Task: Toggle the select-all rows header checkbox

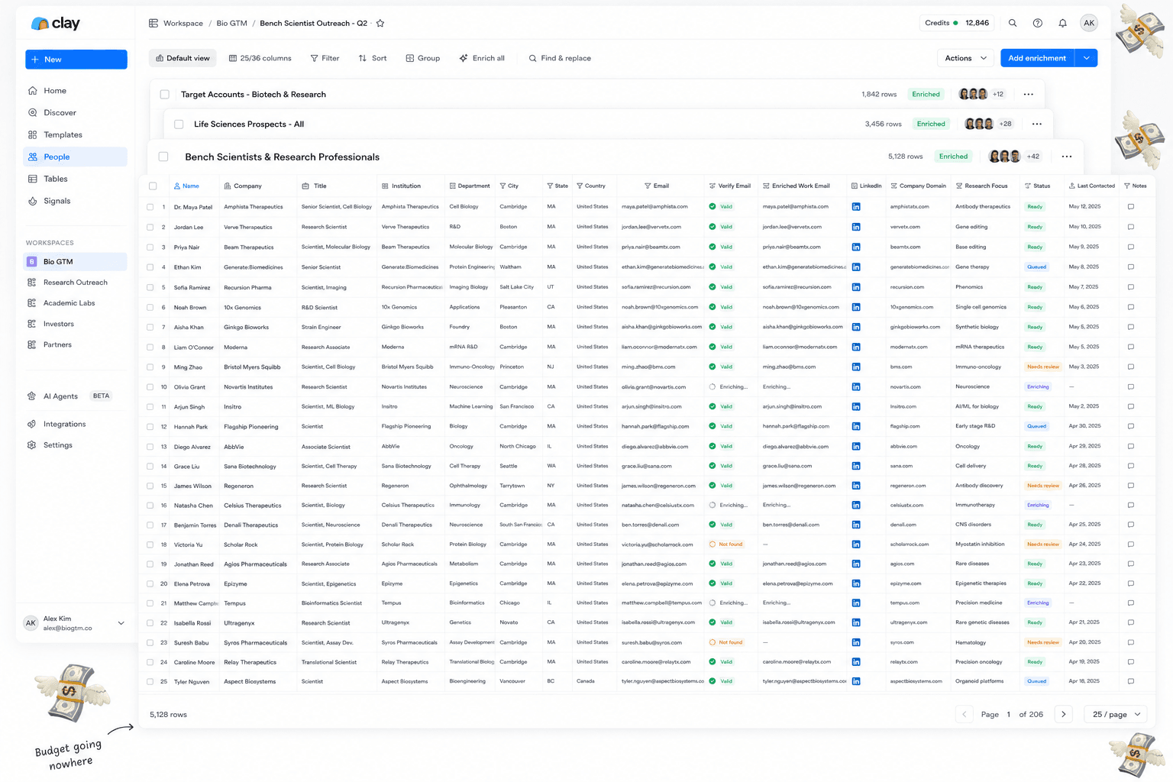Action: (153, 186)
